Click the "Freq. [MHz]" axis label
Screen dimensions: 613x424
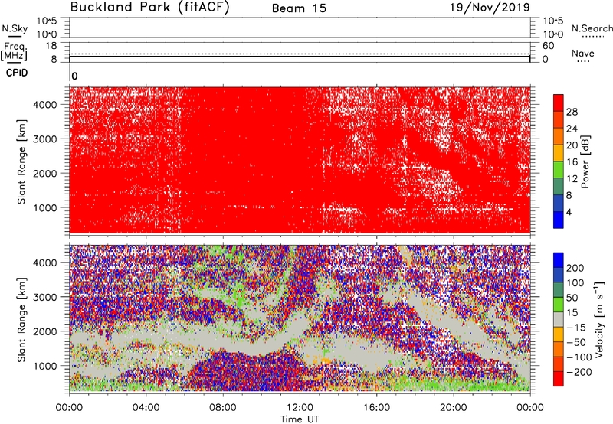[15, 51]
